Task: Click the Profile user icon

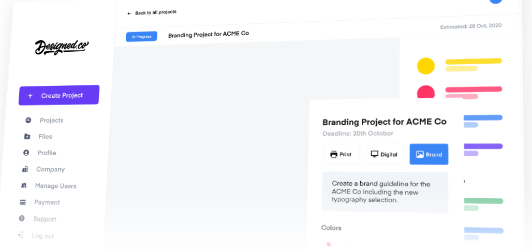Action: (26, 153)
